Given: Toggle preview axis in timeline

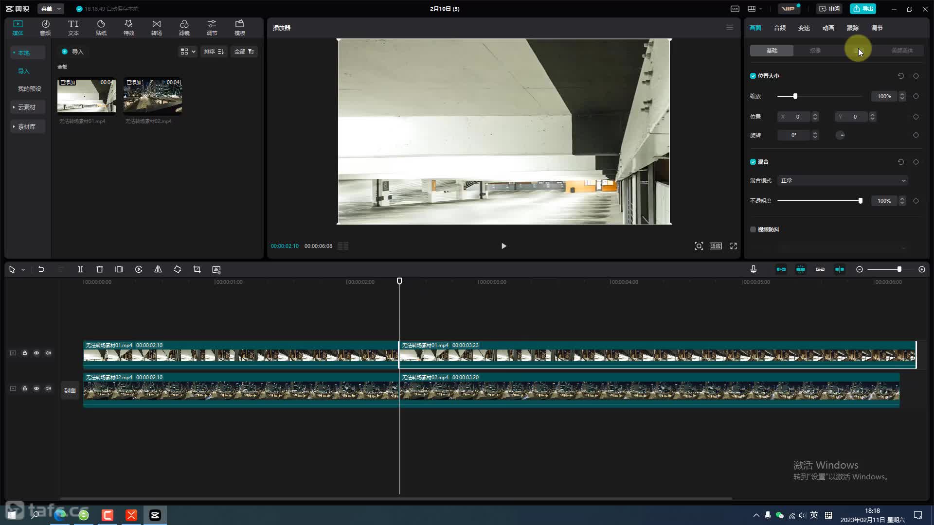Looking at the screenshot, I should (840, 269).
